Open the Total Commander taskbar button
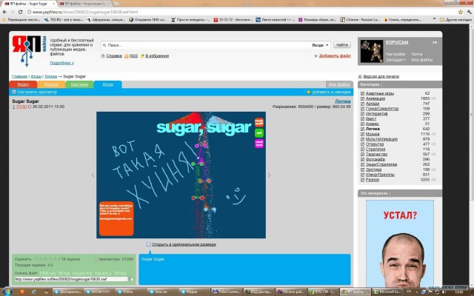474x296 pixels. pos(226,292)
